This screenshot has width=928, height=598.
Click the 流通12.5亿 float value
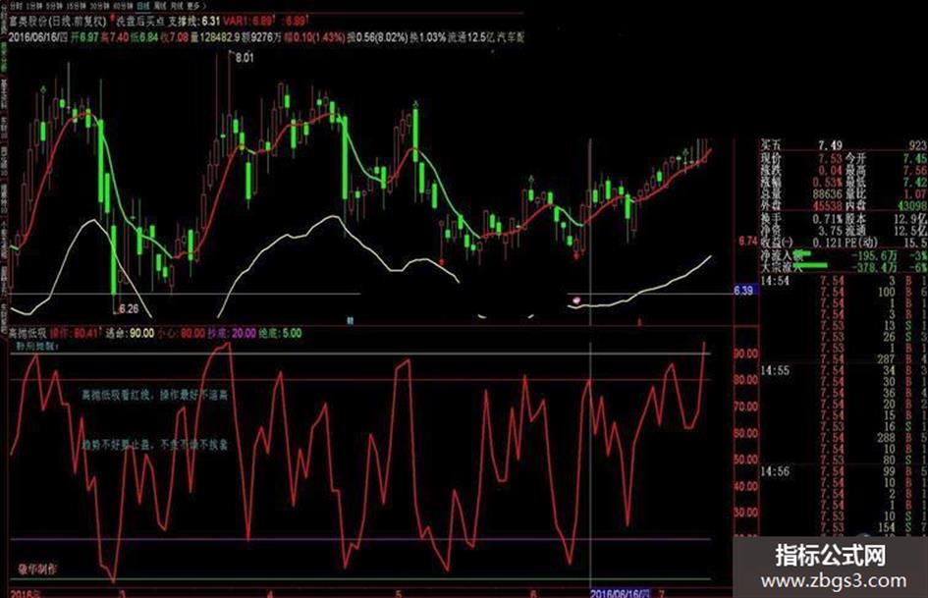click(472, 37)
